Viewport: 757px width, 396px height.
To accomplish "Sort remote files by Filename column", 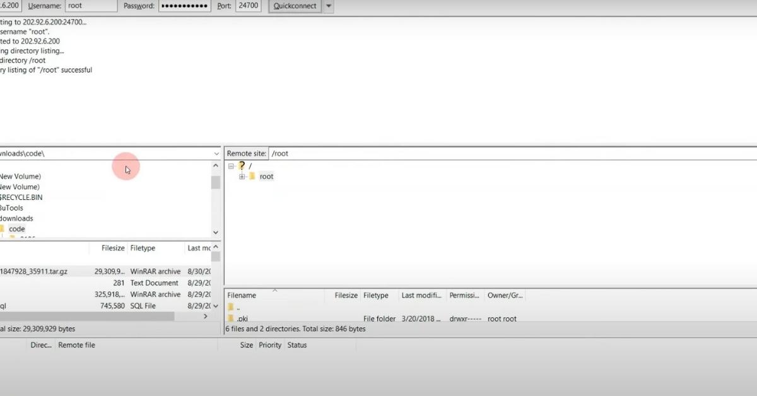I will pyautogui.click(x=275, y=295).
